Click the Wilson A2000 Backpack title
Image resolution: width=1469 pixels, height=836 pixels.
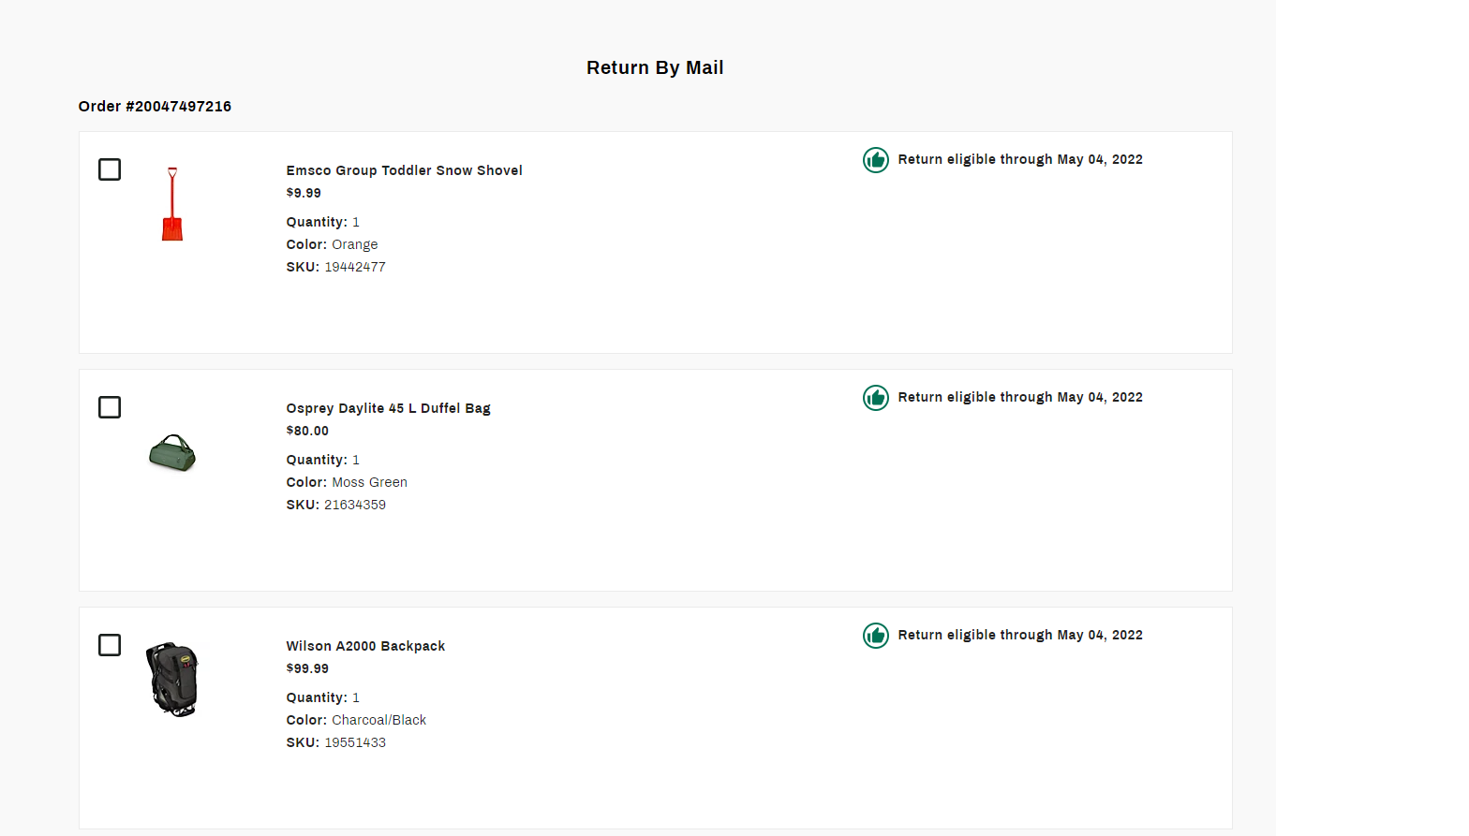click(366, 646)
